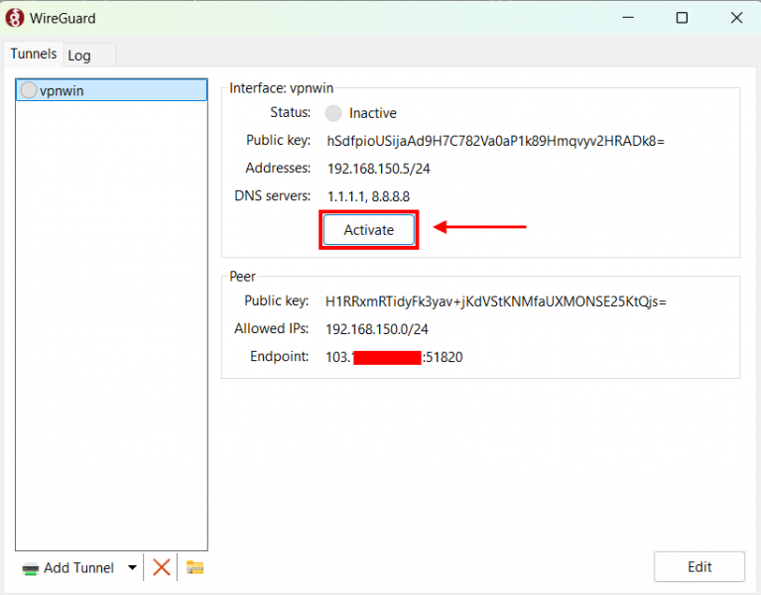Click the interface public key value

point(495,141)
